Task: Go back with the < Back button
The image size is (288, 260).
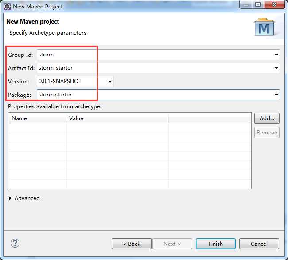Action: click(132, 244)
